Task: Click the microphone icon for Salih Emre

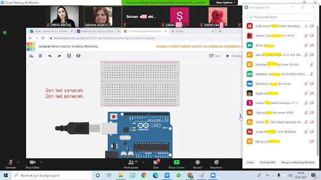Action: tap(306, 26)
